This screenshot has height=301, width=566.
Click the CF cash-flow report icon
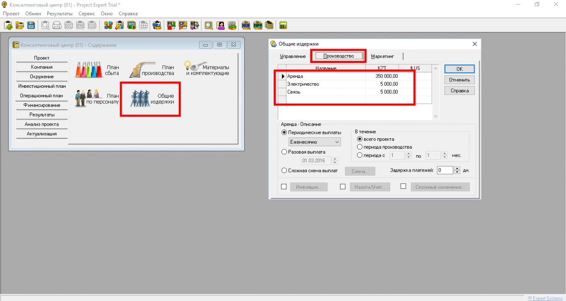point(183,25)
